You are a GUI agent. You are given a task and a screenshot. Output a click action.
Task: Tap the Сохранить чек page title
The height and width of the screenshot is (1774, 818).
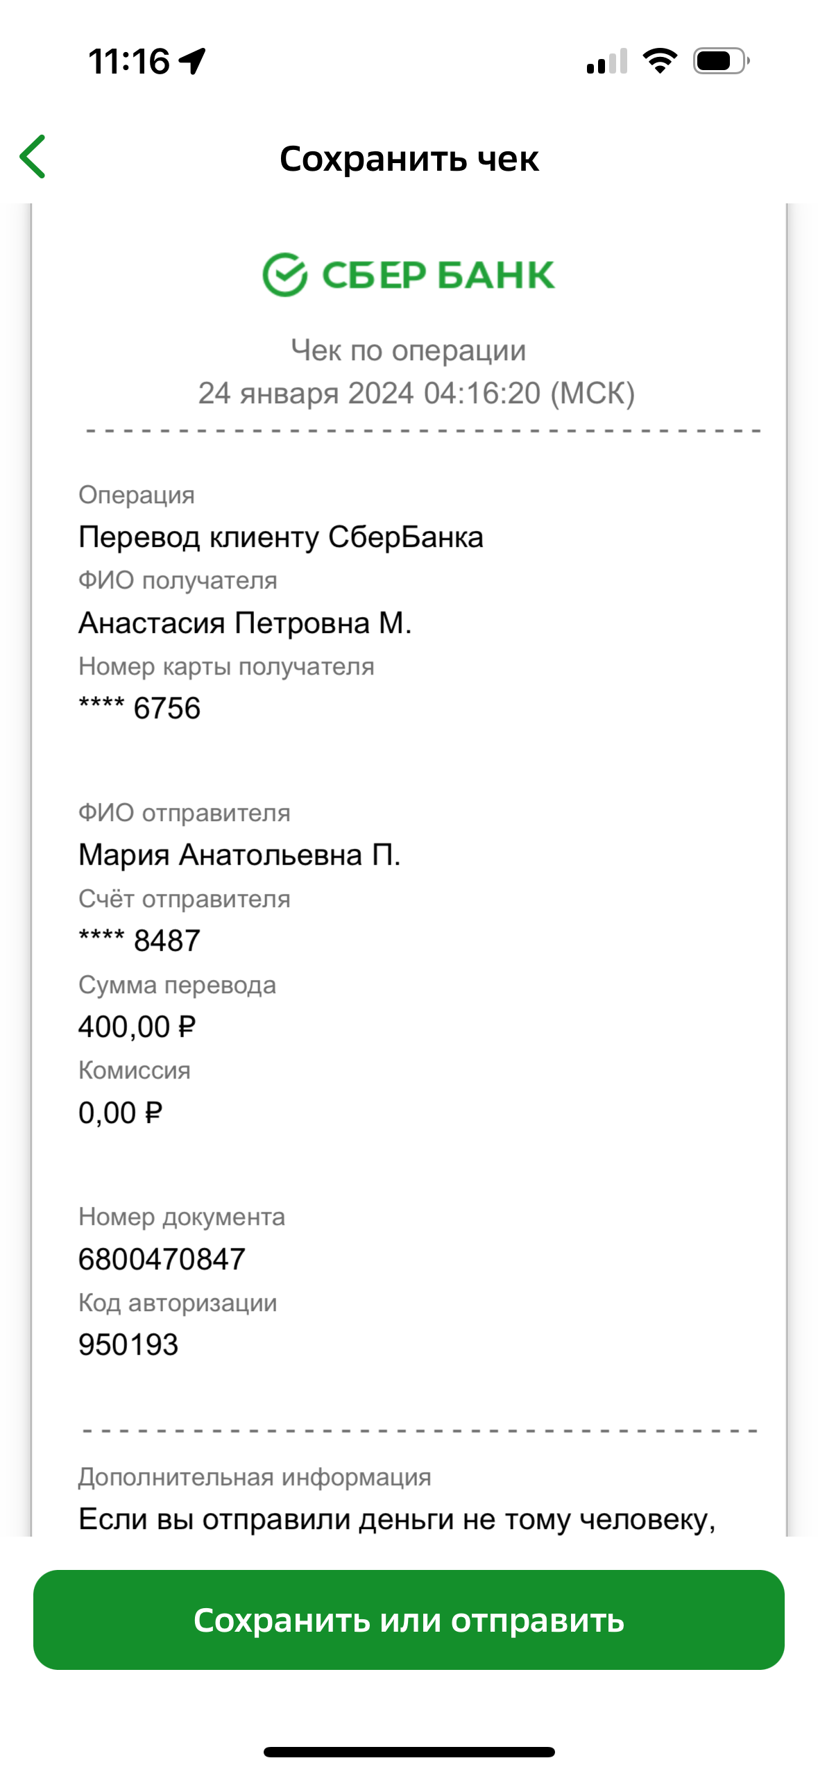[x=409, y=158]
